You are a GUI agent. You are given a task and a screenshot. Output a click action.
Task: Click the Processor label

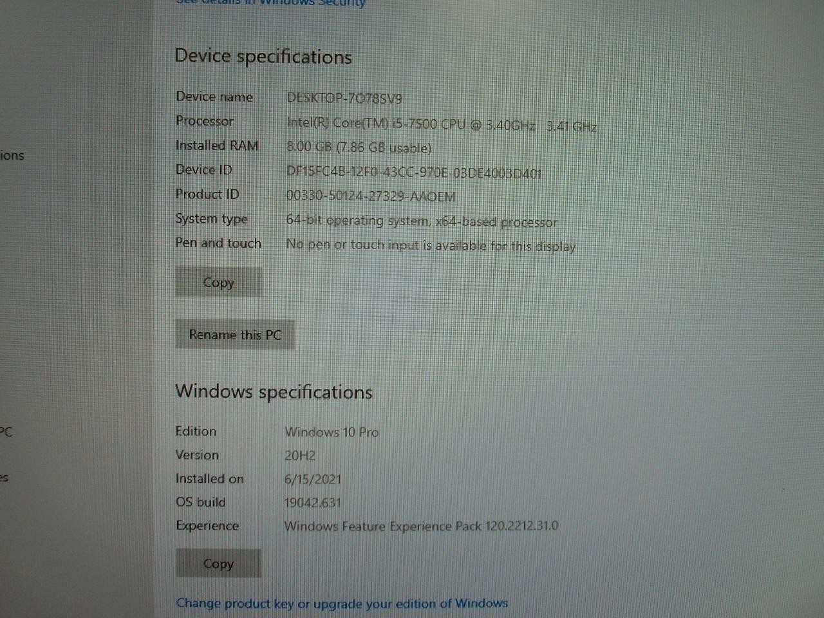[205, 121]
